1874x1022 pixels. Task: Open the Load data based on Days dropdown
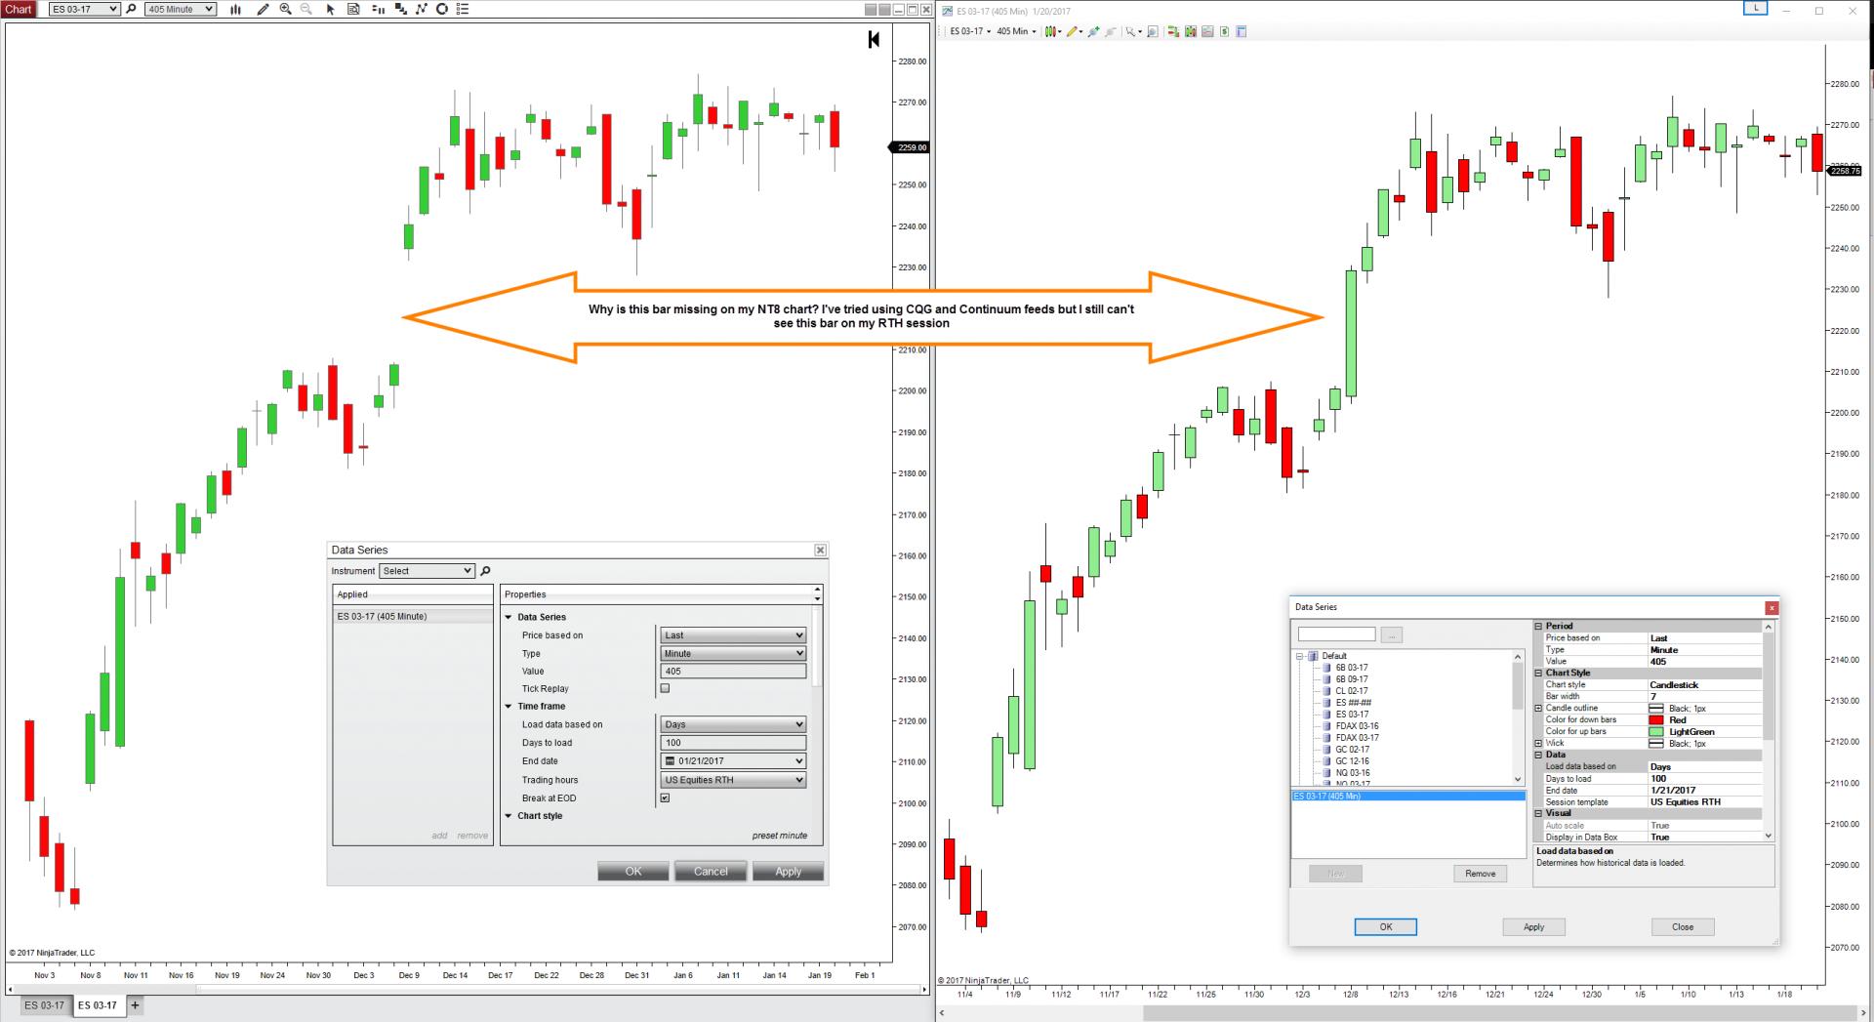point(733,724)
